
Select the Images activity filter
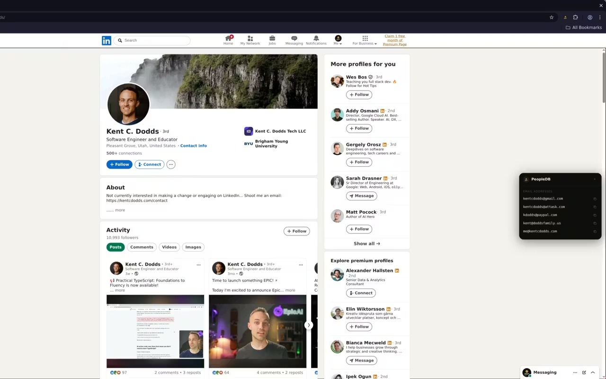click(193, 247)
